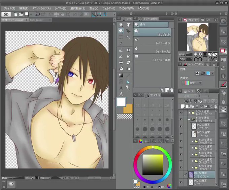Select the Blend tool

pyautogui.click(x=128, y=69)
